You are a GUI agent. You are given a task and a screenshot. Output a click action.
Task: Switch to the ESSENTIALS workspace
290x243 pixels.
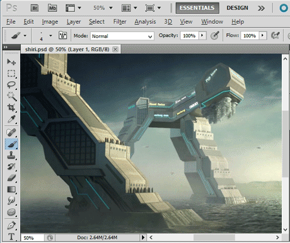click(197, 8)
